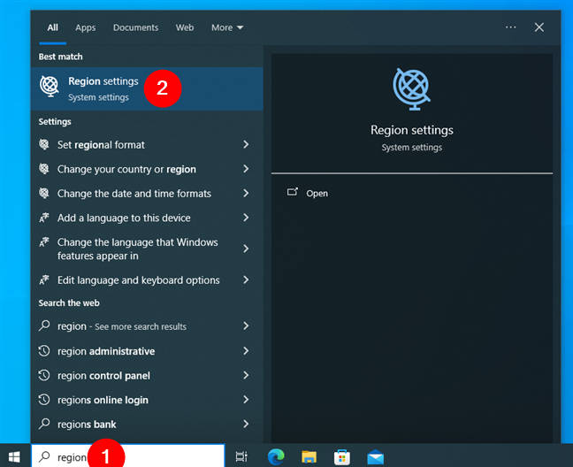Image resolution: width=573 pixels, height=467 pixels.
Task: Expand arrow for regions bank
Action: click(246, 424)
